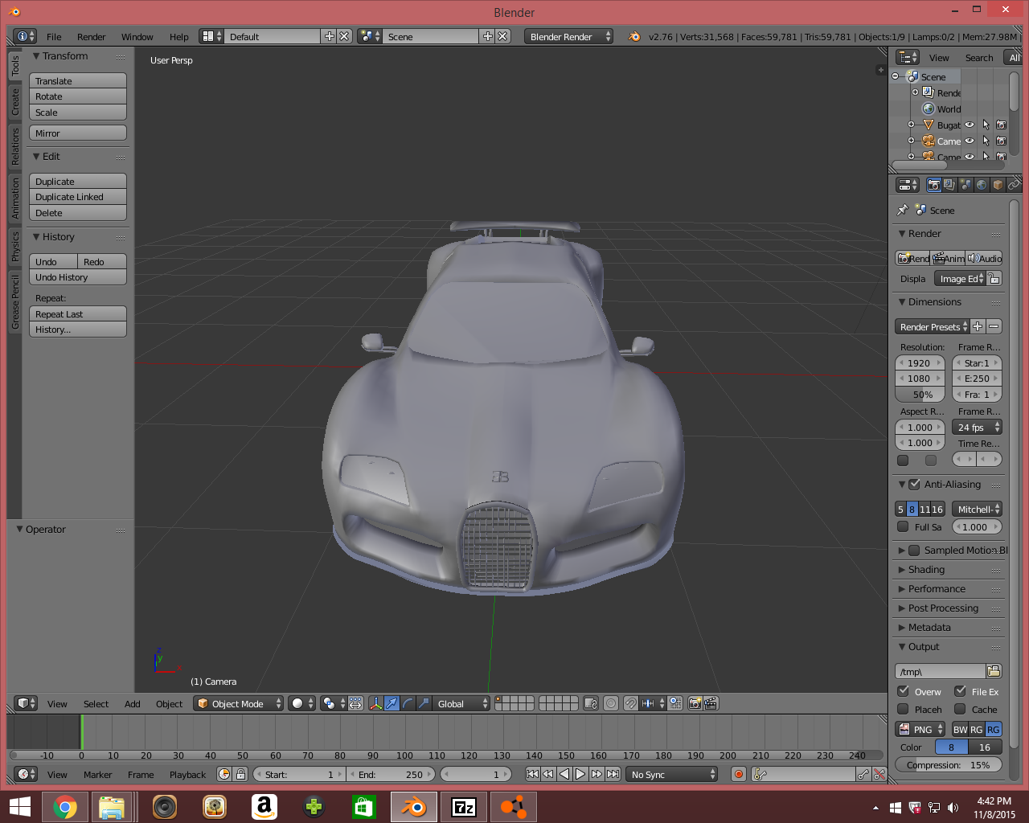
Task: Select the translate manipulator arrow icon
Action: pos(392,703)
